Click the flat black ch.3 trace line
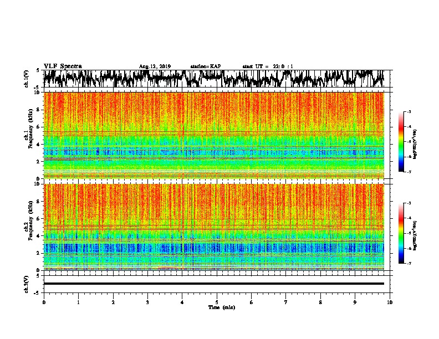Viewport: 439px width, 339px height. click(x=213, y=284)
